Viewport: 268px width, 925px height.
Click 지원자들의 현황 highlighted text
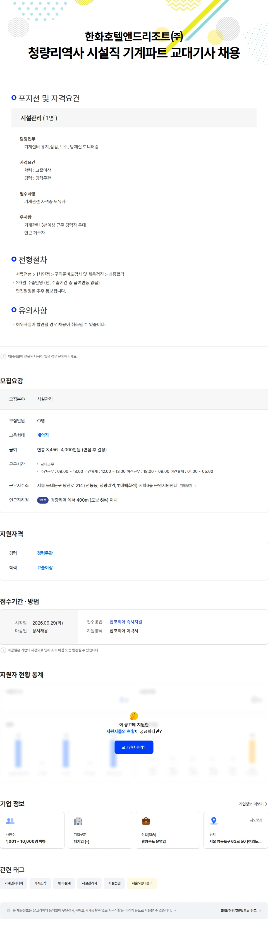tap(120, 731)
